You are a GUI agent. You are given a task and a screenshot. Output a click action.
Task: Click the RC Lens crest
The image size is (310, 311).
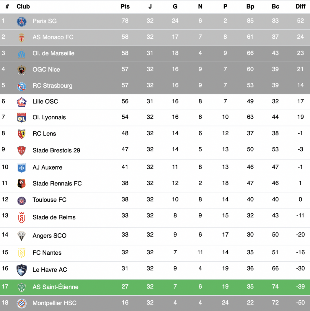point(22,134)
